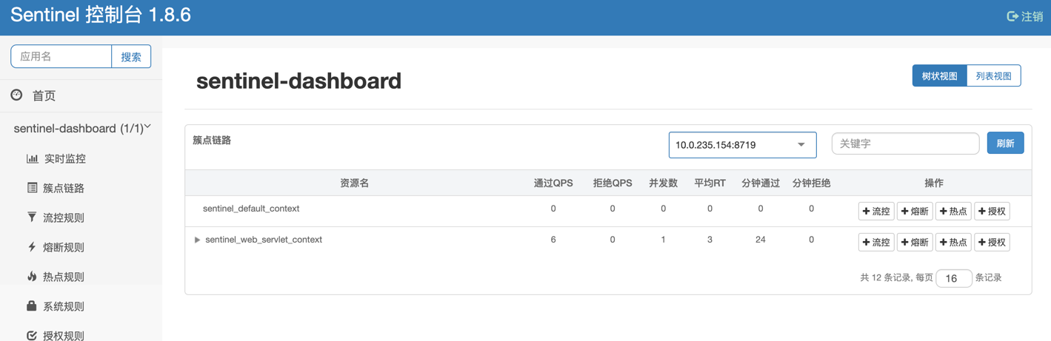Click the 通过QPS value 6
The width and height of the screenshot is (1051, 341).
click(553, 240)
